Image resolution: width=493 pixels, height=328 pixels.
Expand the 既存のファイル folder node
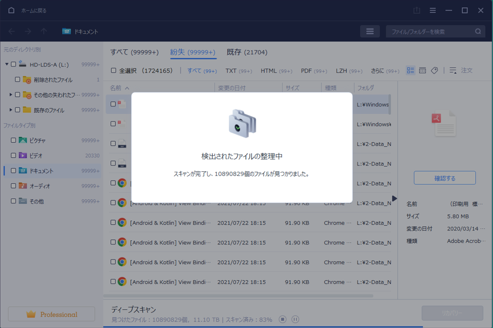tap(11, 110)
